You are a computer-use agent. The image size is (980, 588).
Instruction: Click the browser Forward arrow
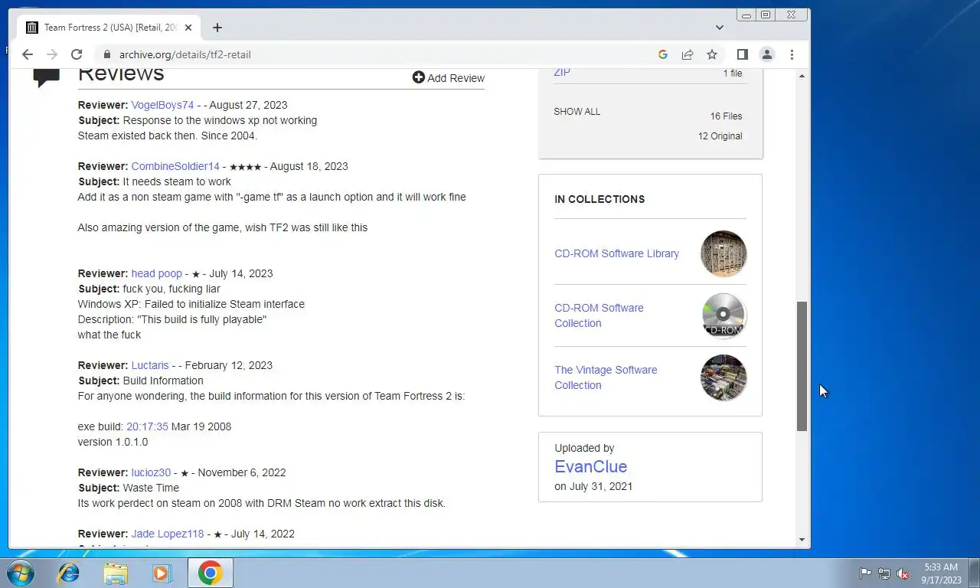coord(52,54)
